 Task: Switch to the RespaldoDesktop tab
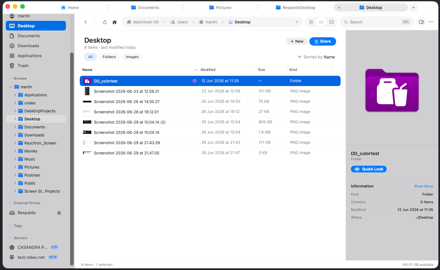(x=296, y=7)
